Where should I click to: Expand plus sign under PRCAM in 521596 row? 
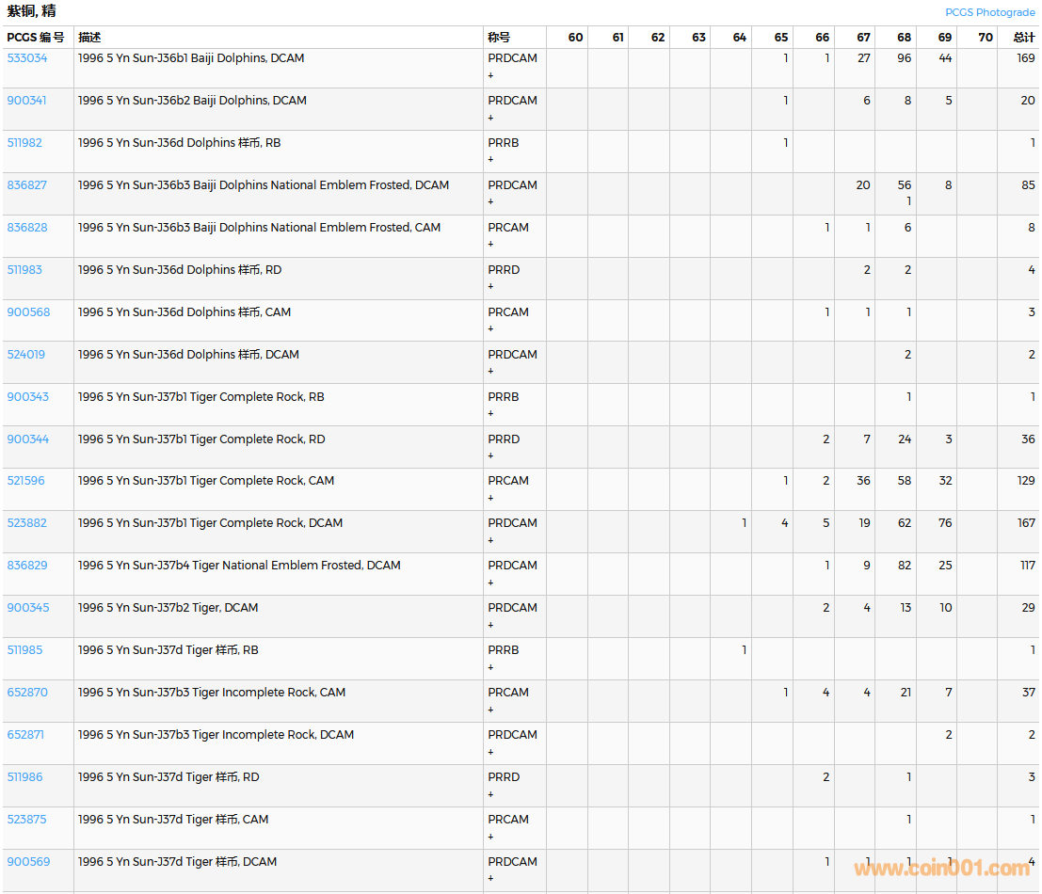pyautogui.click(x=490, y=498)
